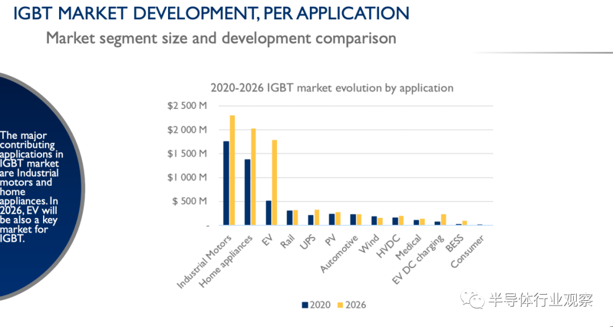Image resolution: width=613 pixels, height=327 pixels.
Task: Click the tall 2026 yellow bar for EV
Action: (275, 183)
